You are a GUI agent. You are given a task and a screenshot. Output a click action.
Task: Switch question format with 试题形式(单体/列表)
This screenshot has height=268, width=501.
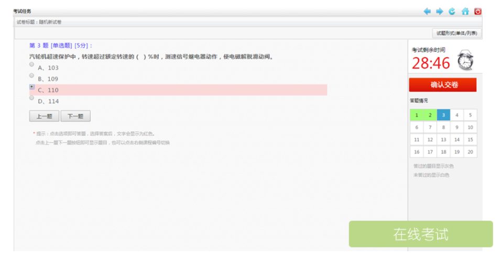coord(457,33)
